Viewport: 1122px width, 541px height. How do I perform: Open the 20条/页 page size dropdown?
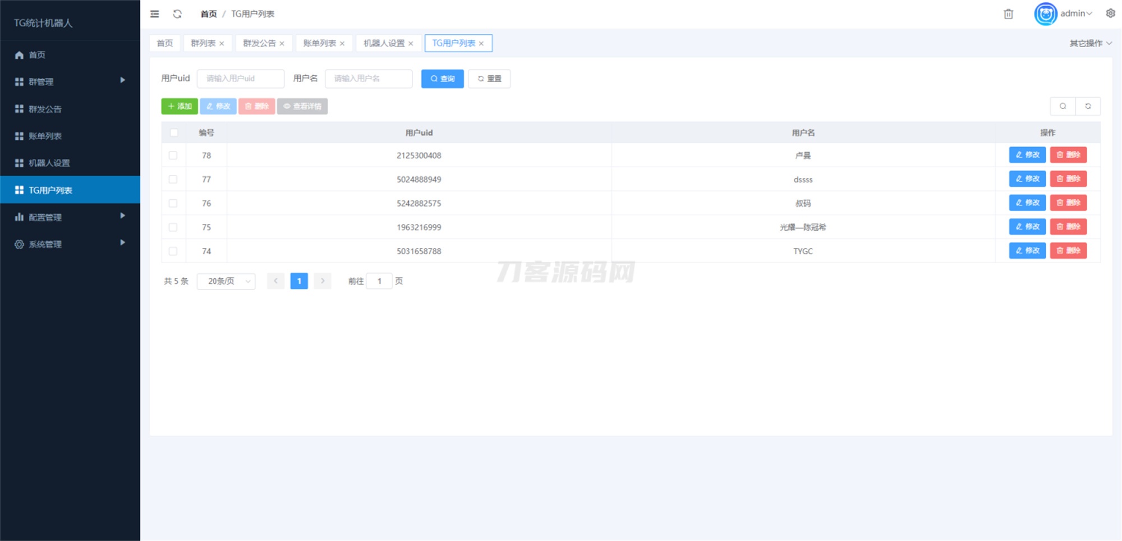(x=225, y=281)
